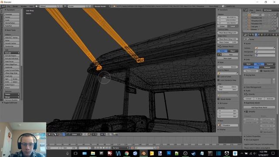Screen dimensions: 279x157
Task: Select Radians angle units
Action: tap(267, 67)
